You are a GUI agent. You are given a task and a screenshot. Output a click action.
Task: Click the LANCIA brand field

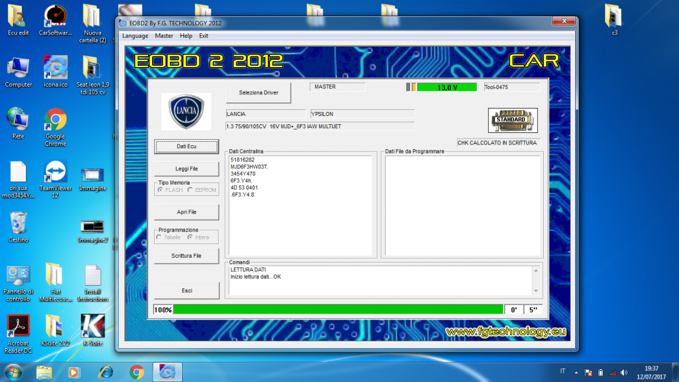(x=265, y=114)
